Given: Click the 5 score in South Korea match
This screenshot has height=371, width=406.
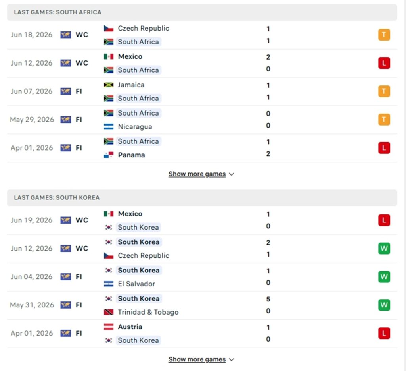Looking at the screenshot, I should tap(268, 299).
